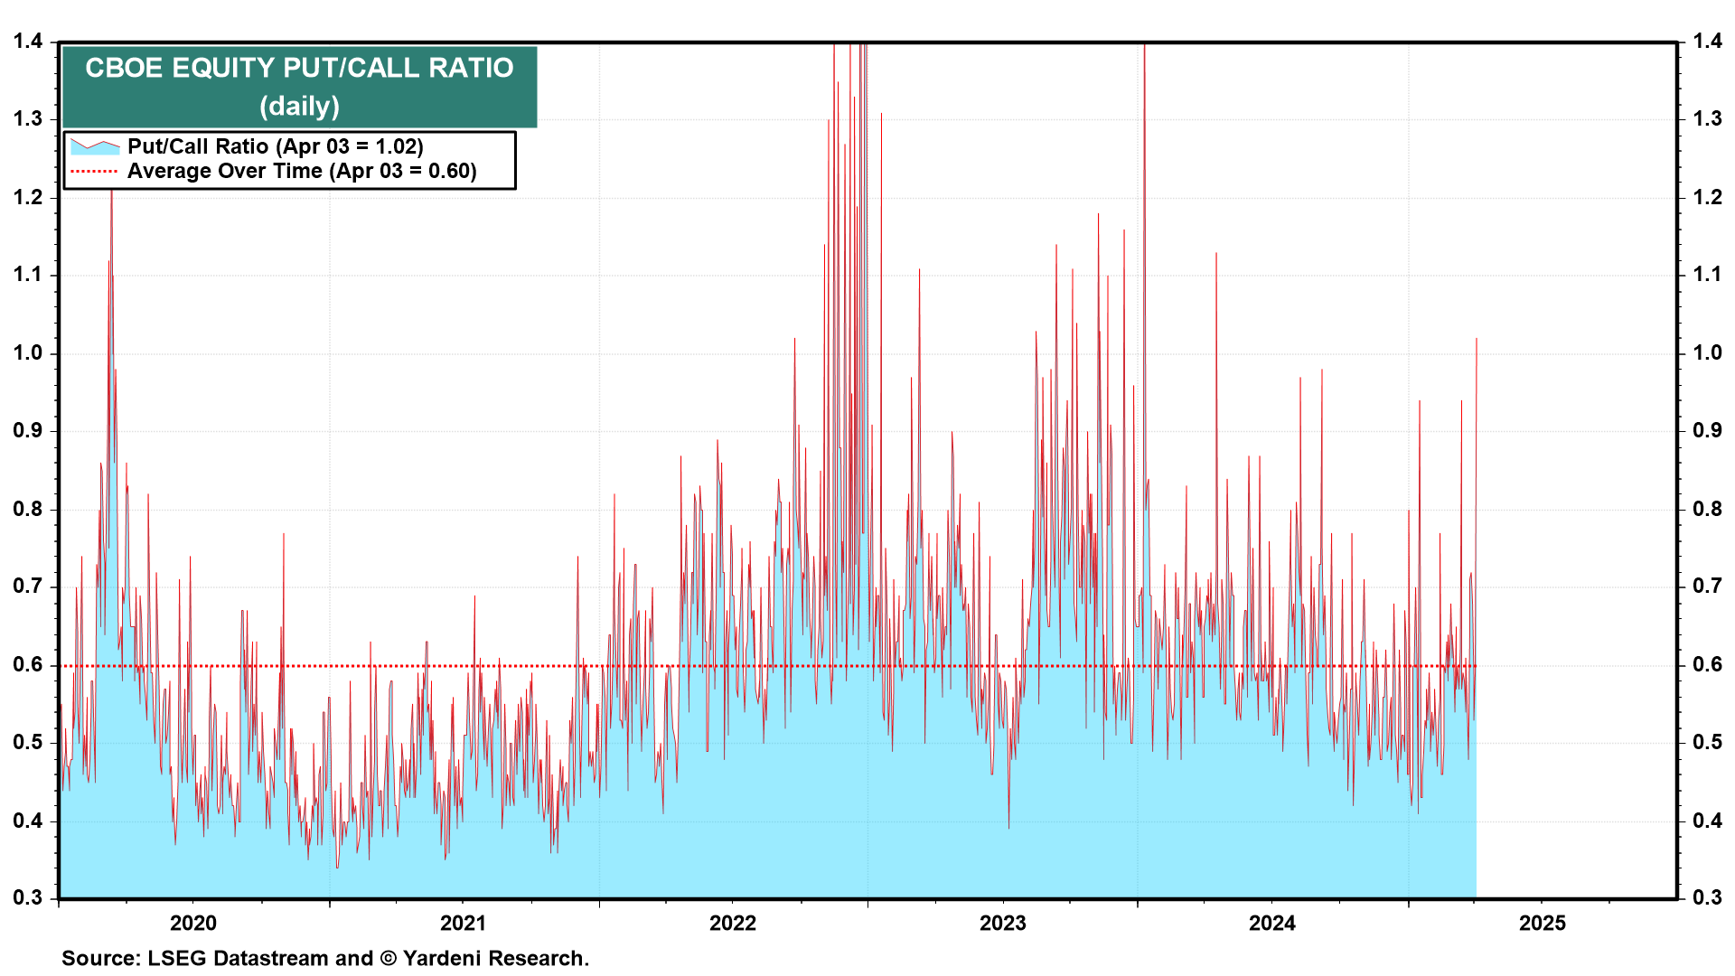The width and height of the screenshot is (1735, 976).
Task: Click the left axis 0.9 value label
Action: tap(27, 430)
